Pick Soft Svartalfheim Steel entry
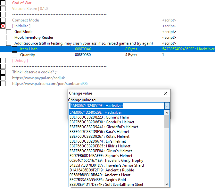 coord(116,184)
